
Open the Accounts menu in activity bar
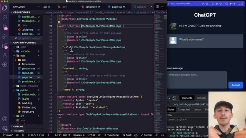coord(5,119)
